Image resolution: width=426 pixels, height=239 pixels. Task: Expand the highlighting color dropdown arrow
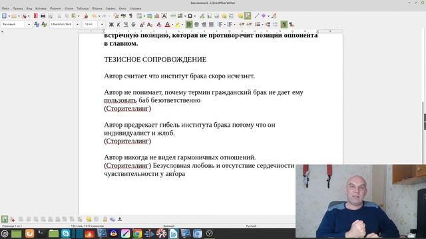point(182,25)
